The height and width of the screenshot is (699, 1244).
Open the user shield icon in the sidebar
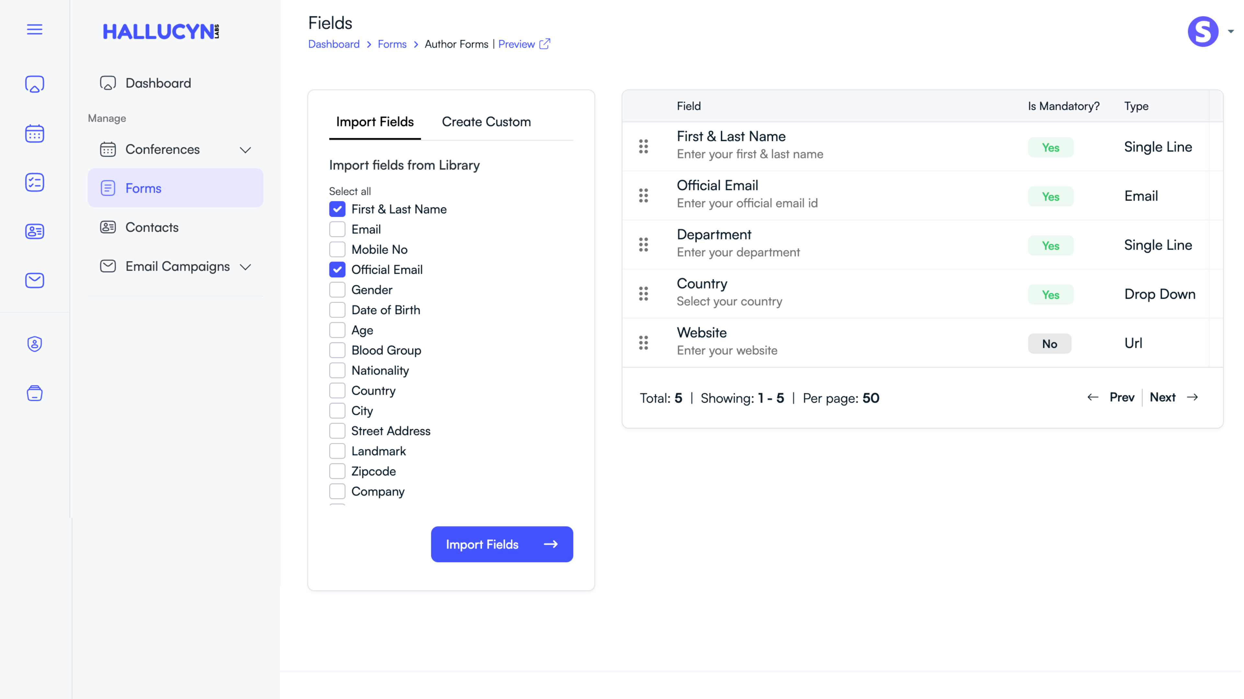[34, 344]
